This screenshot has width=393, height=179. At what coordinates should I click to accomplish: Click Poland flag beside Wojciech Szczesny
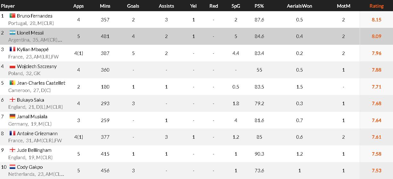[x=12, y=66]
